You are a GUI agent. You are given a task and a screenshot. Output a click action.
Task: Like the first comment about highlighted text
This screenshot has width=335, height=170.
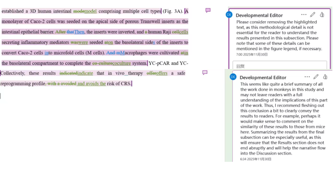(322, 15)
